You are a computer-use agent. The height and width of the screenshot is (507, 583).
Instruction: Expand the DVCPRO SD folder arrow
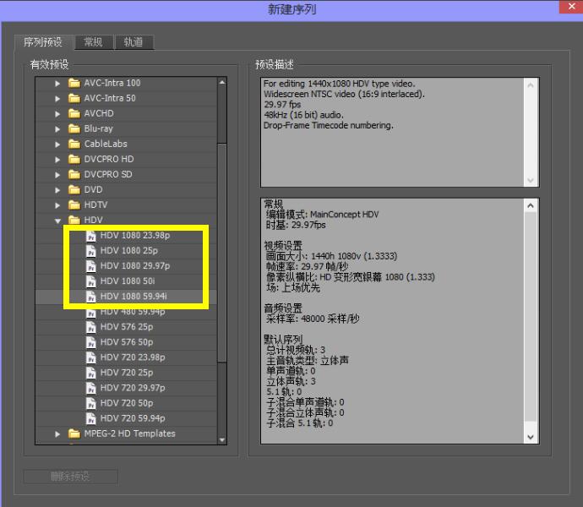click(x=57, y=175)
